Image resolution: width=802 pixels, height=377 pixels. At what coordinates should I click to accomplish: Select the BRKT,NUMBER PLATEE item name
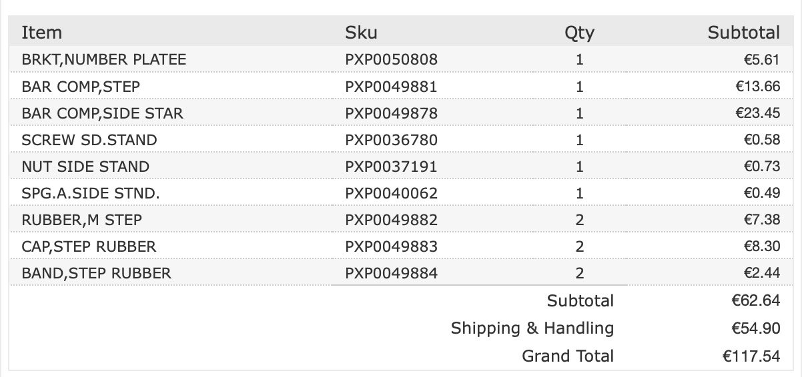click(x=103, y=60)
